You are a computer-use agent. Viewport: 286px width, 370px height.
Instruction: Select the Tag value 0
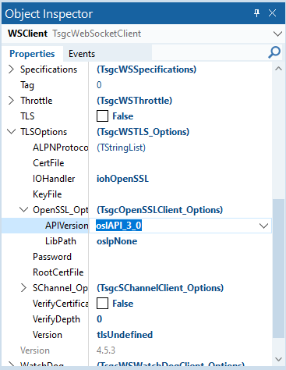(x=99, y=85)
